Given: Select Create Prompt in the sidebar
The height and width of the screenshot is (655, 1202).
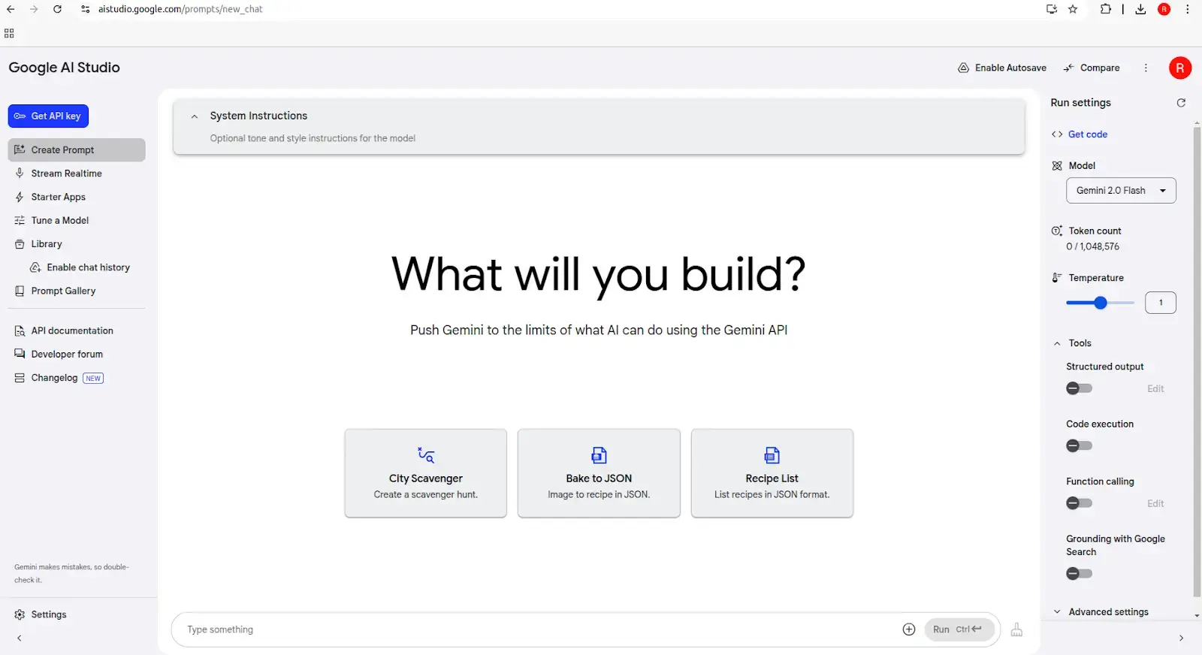Looking at the screenshot, I should (77, 149).
